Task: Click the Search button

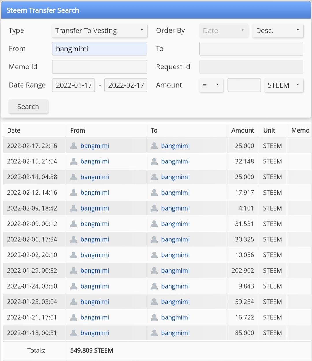Action: (x=28, y=107)
